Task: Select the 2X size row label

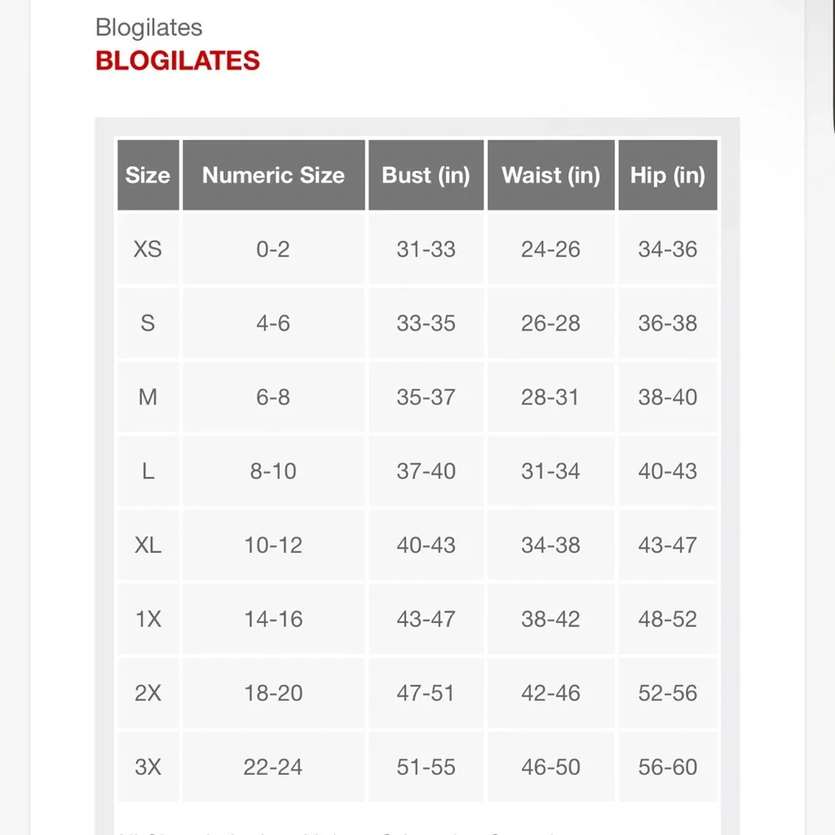Action: (148, 693)
